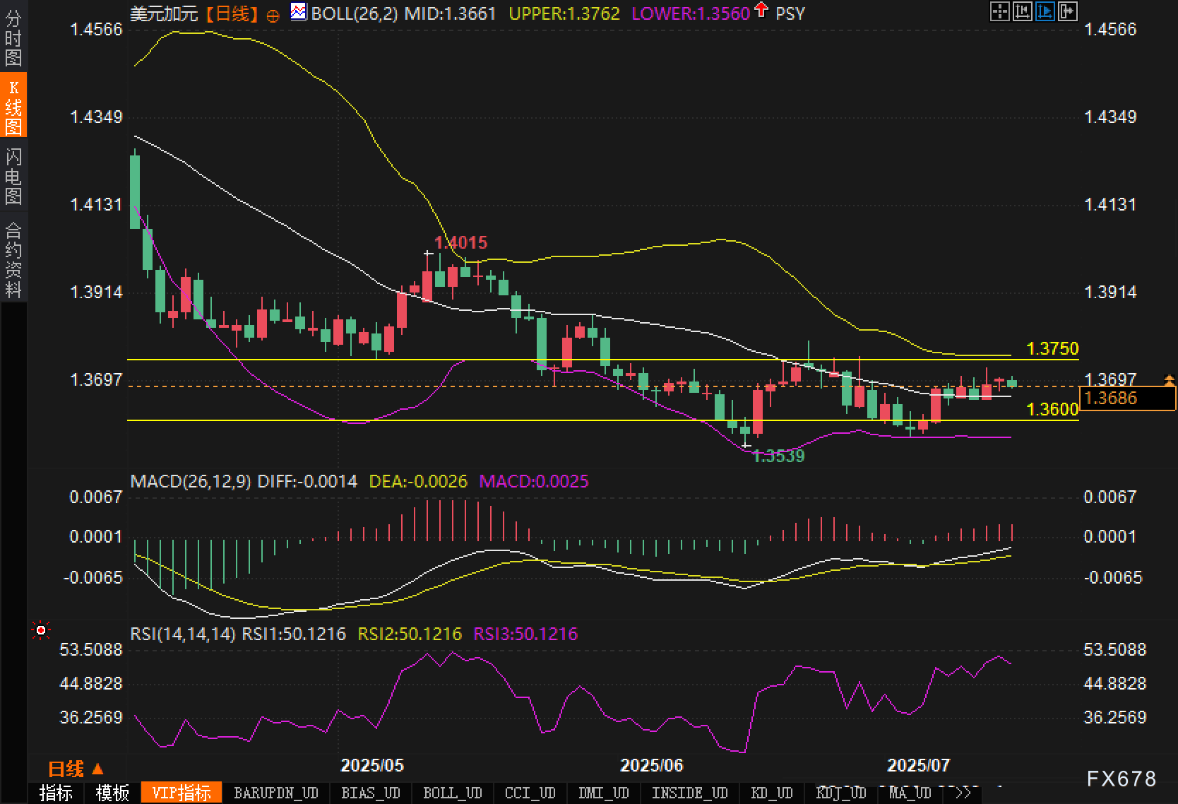The height and width of the screenshot is (804, 1178).
Task: Switch to 分时图 view in sidebar
Action: click(x=13, y=39)
